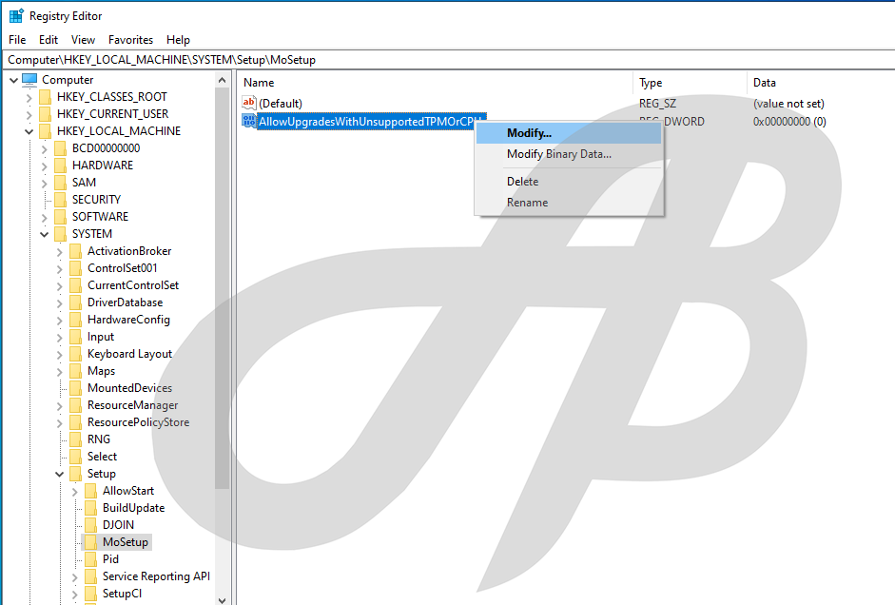Click the Computer icon in the tree

click(29, 80)
